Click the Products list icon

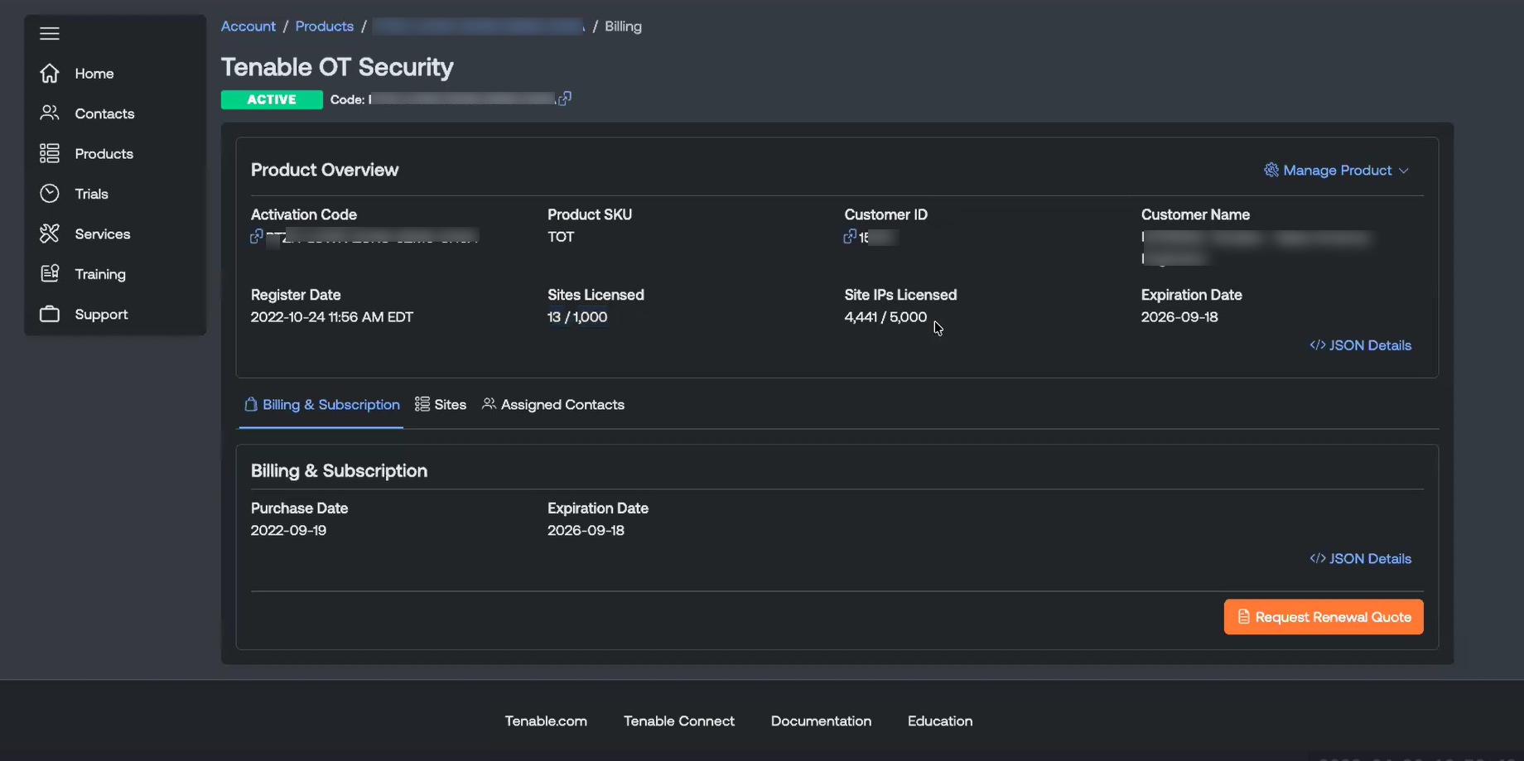click(50, 153)
